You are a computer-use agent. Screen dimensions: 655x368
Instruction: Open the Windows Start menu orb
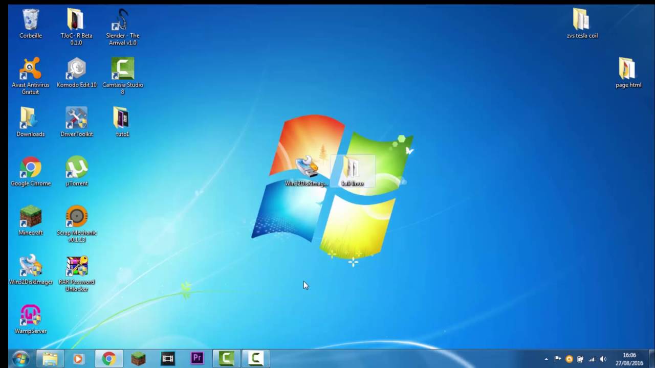(21, 359)
